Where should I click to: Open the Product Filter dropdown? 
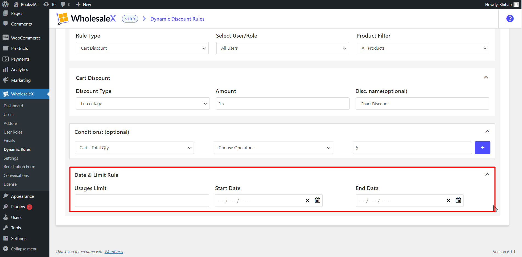click(423, 48)
